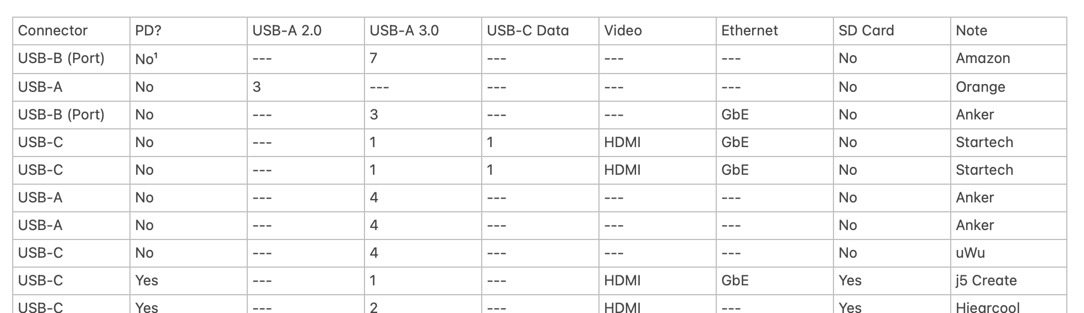Click the USB-C Data column header
The height and width of the screenshot is (313, 1084).
click(528, 30)
